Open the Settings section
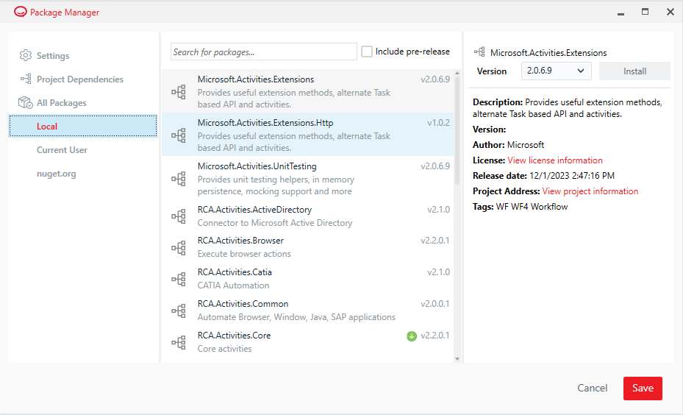The image size is (683, 415). click(x=53, y=56)
